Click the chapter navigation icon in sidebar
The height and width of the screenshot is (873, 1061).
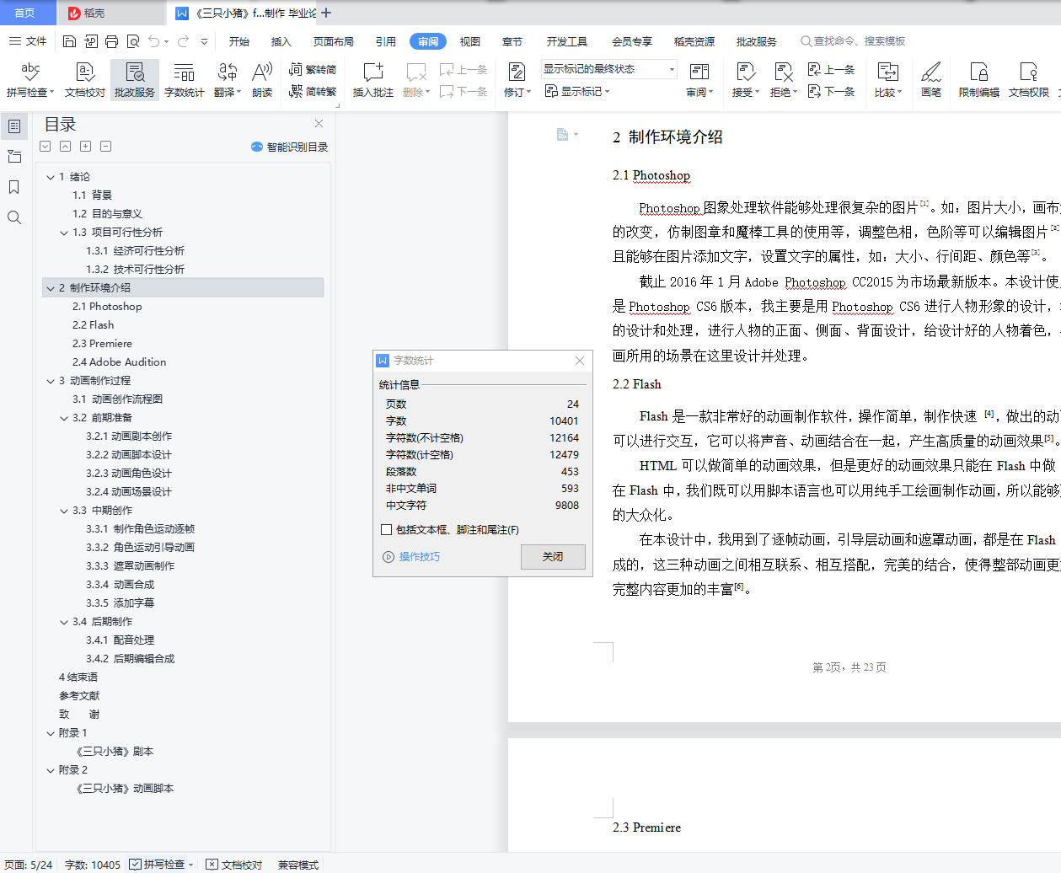pyautogui.click(x=14, y=157)
